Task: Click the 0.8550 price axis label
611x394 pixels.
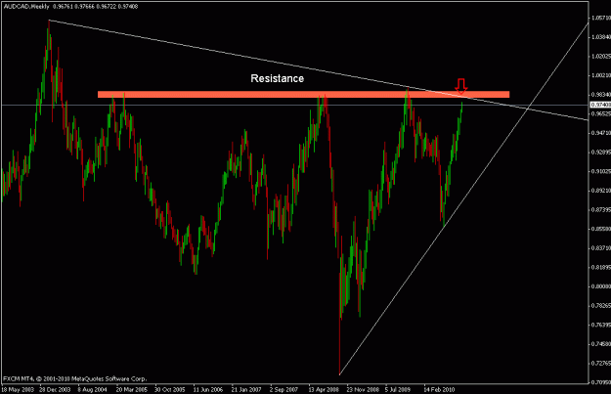Action: (601, 229)
